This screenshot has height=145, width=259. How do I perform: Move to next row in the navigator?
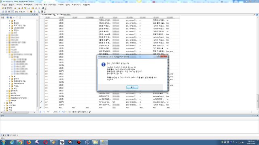[59, 112]
